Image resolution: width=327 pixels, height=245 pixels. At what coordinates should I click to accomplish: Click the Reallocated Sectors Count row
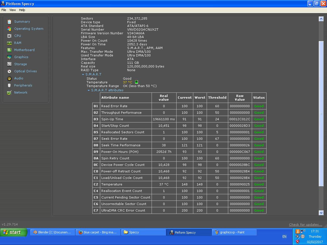click(179, 132)
